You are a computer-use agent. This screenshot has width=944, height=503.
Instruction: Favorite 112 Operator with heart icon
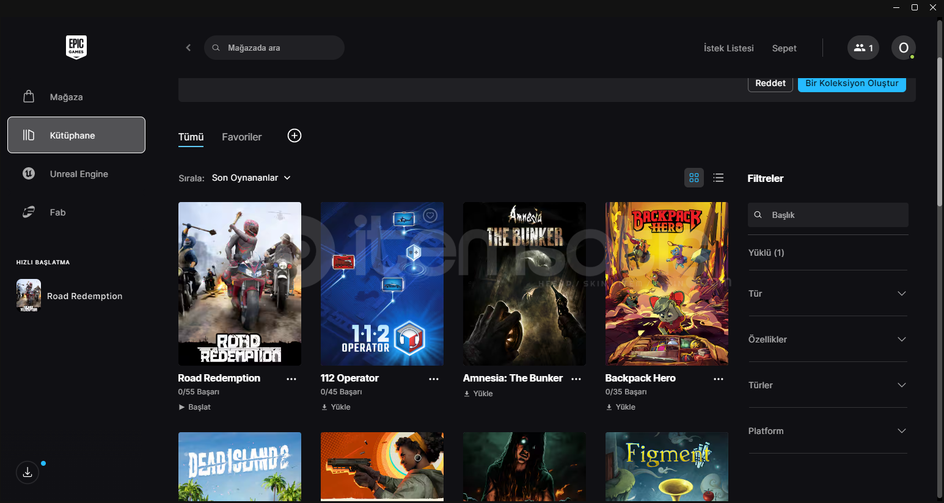(431, 215)
